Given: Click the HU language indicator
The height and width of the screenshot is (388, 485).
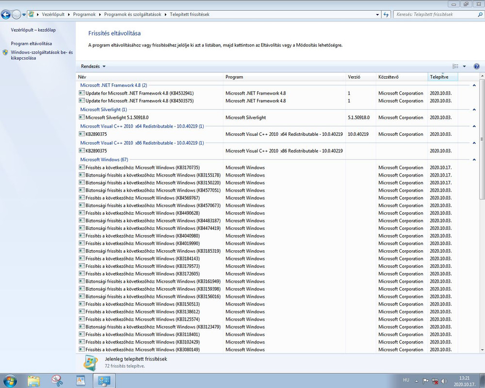Looking at the screenshot, I should (x=406, y=380).
